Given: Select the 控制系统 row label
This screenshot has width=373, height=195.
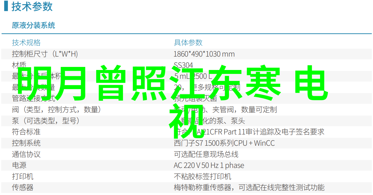Looking at the screenshot, I should tap(26, 143).
